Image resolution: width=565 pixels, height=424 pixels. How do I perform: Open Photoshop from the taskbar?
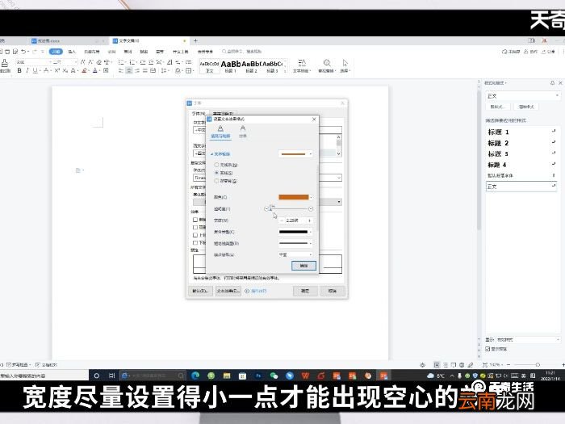tap(258, 376)
